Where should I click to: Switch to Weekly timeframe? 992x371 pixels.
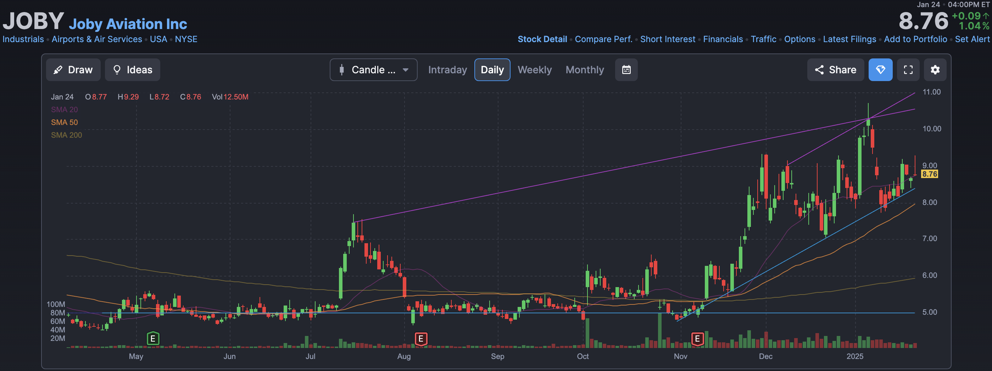tap(535, 70)
